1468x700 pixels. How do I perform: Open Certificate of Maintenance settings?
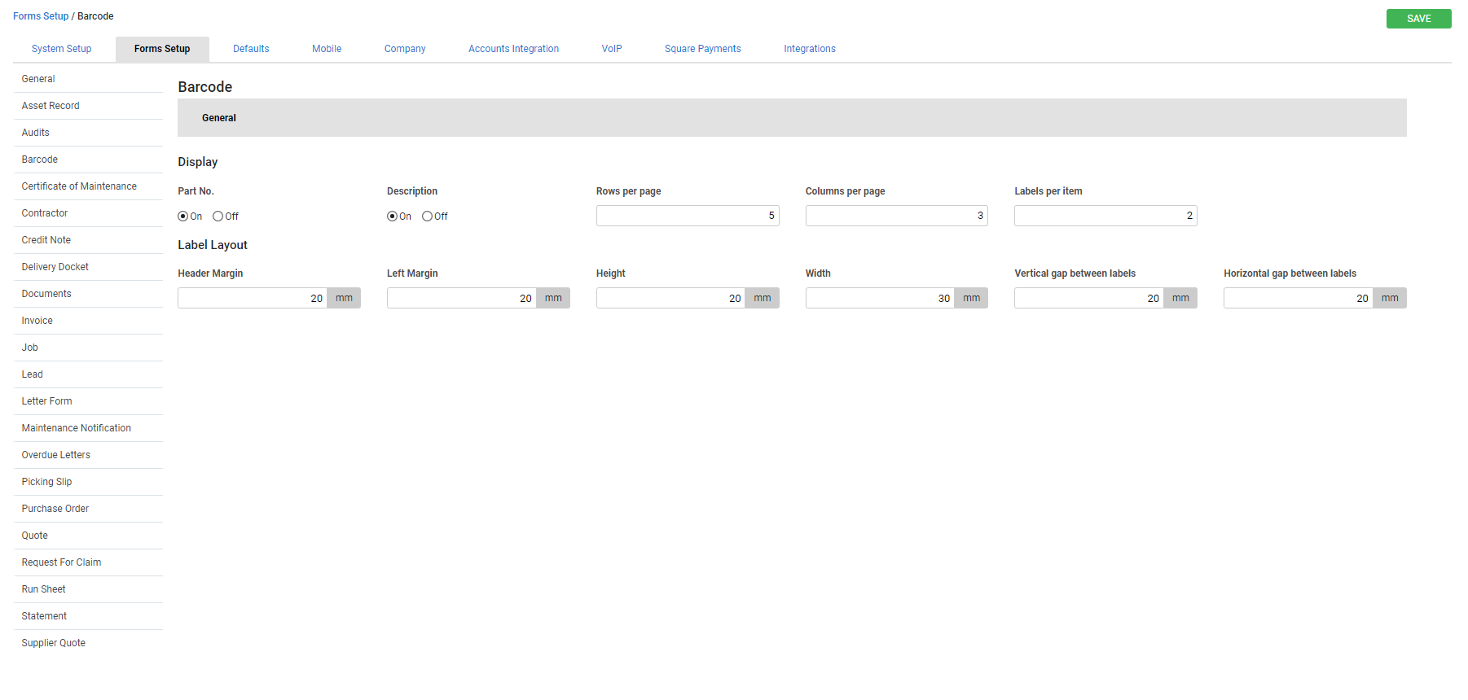tap(88, 186)
